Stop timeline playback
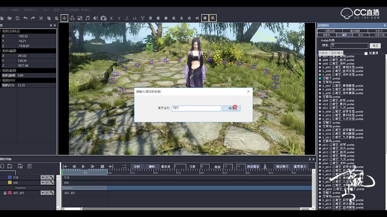The height and width of the screenshot is (217, 387). (x=102, y=166)
